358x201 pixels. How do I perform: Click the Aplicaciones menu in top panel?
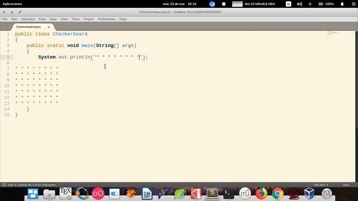pyautogui.click(x=12, y=4)
